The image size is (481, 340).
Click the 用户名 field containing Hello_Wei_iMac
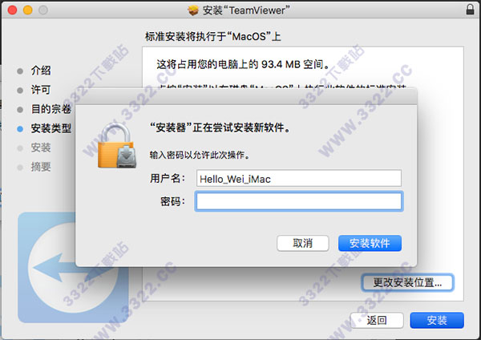[299, 178]
